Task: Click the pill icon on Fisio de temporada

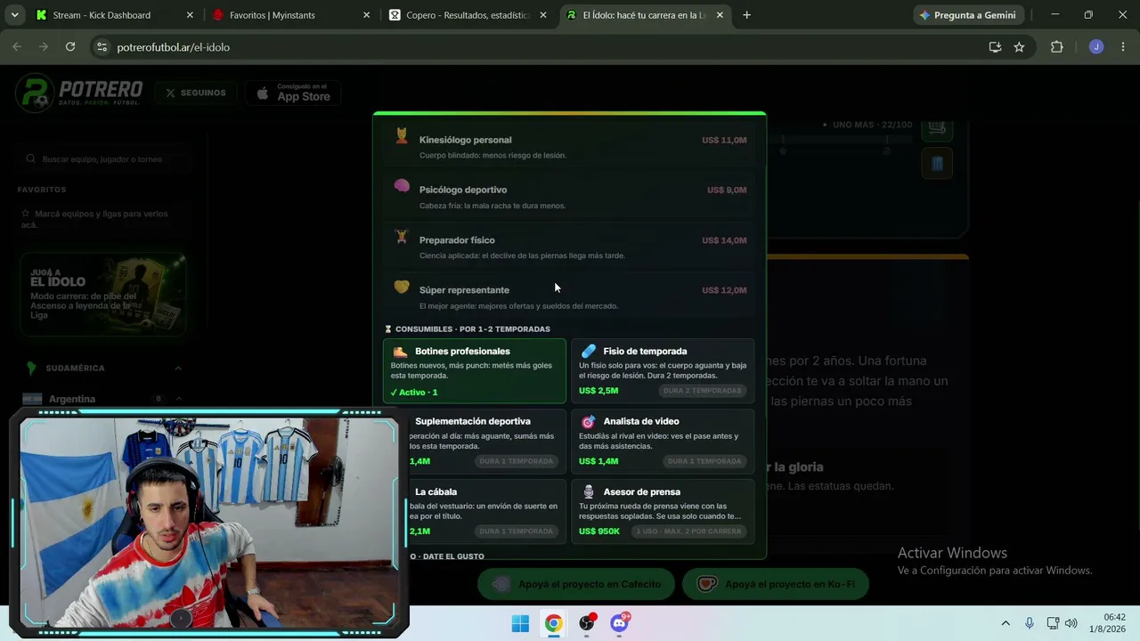Action: (x=589, y=352)
